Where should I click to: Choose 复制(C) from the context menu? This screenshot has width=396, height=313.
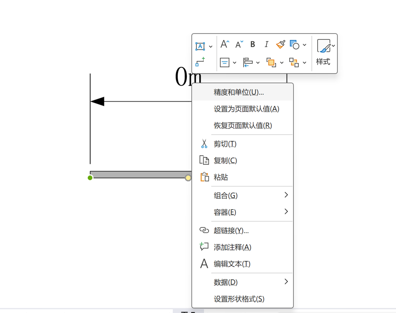coord(242,160)
